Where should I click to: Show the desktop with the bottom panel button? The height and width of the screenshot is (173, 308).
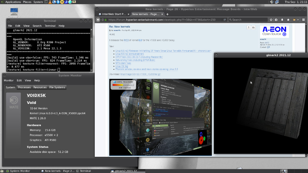[2, 171]
